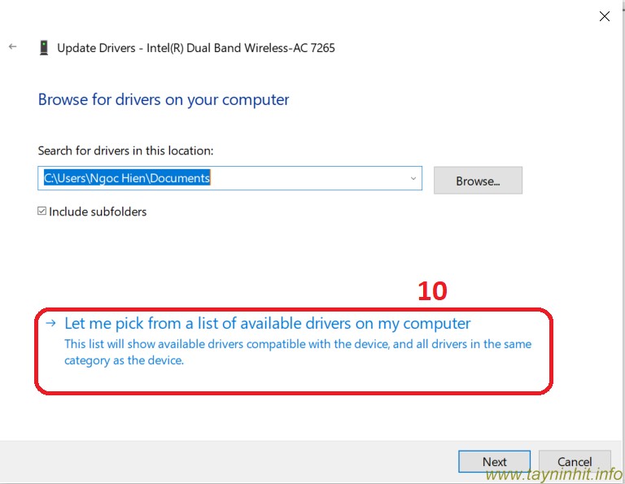Click empty space inside the location combo box
This screenshot has width=625, height=484.
coord(309,178)
